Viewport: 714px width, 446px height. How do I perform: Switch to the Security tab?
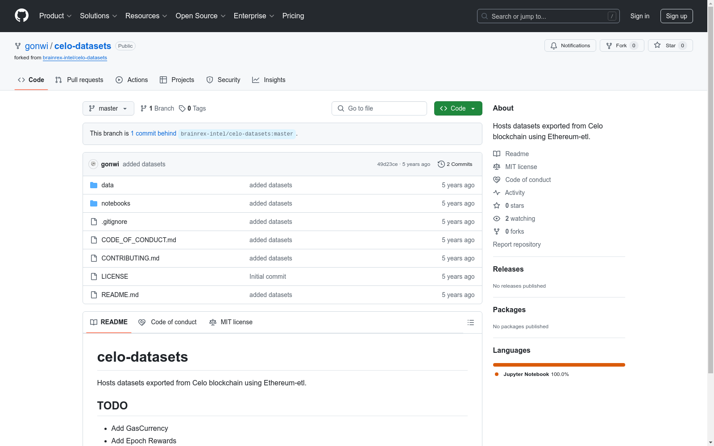tap(223, 80)
